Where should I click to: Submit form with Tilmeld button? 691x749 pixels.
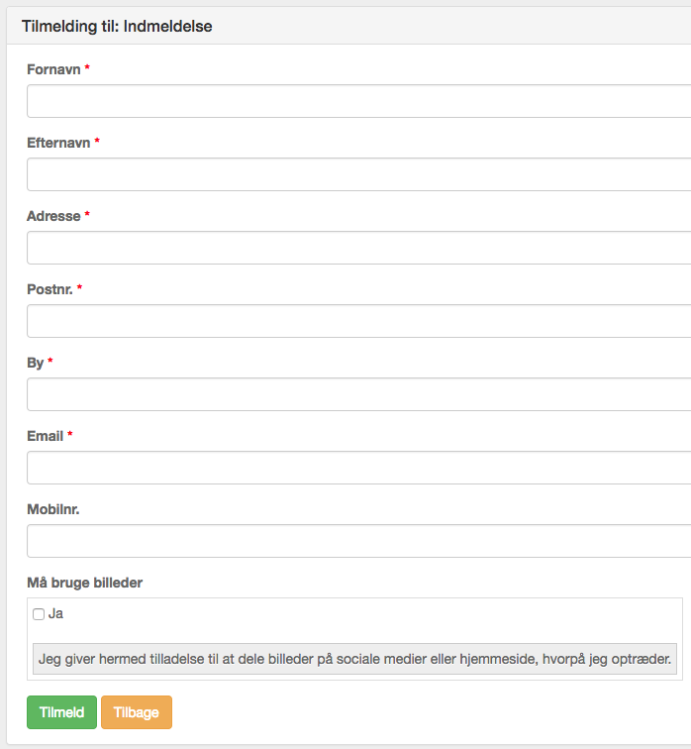tap(61, 712)
